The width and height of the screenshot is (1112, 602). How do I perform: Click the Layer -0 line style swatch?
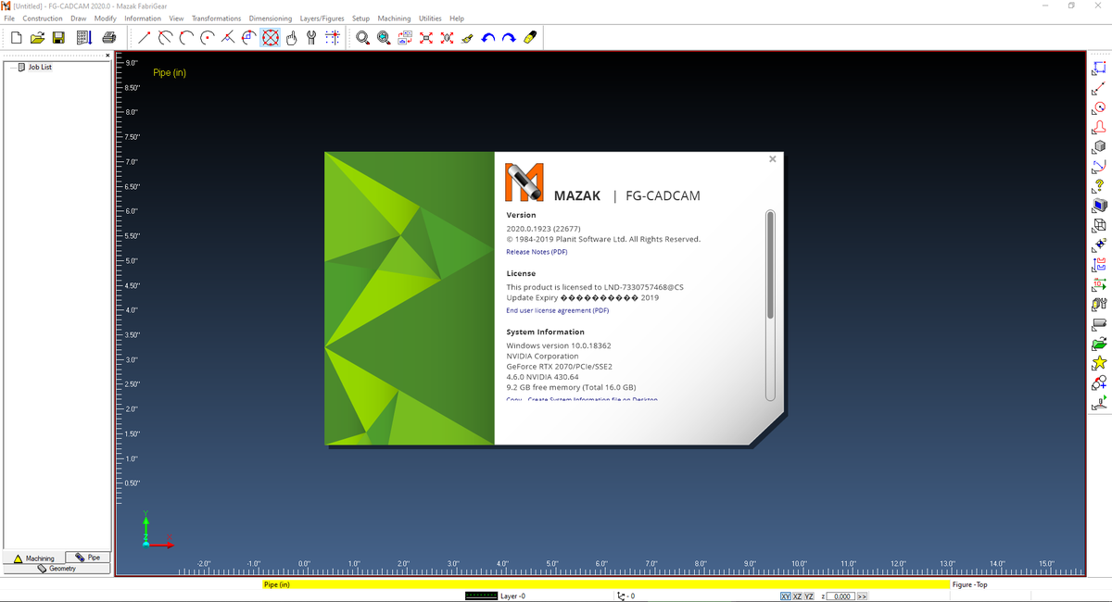coord(481,596)
